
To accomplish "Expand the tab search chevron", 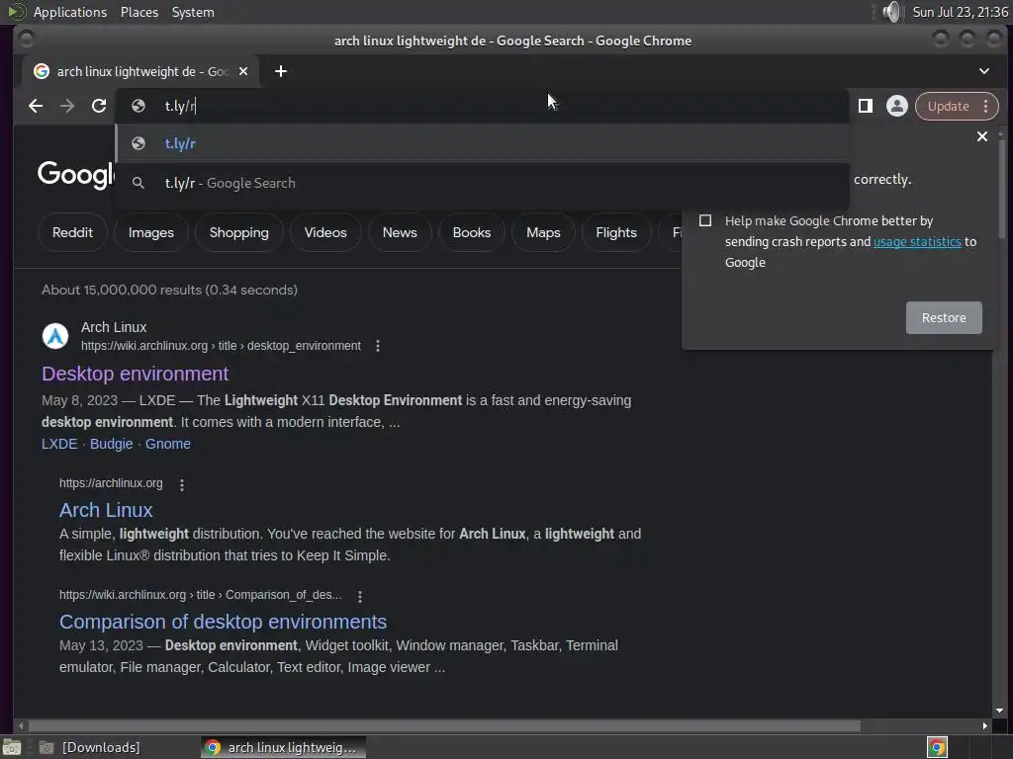I will tap(984, 71).
